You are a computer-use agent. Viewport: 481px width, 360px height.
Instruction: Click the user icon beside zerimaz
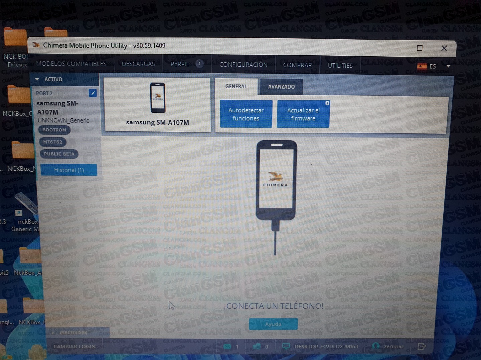[x=376, y=346]
